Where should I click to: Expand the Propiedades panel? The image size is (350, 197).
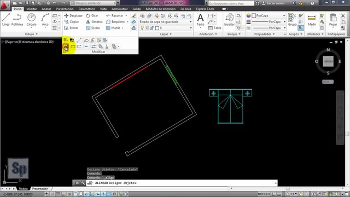click(x=264, y=34)
